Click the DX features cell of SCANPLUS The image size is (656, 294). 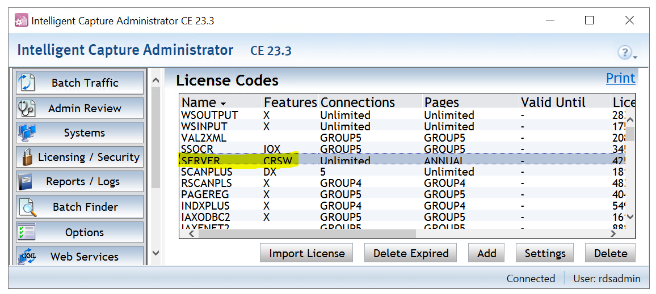[x=270, y=172]
